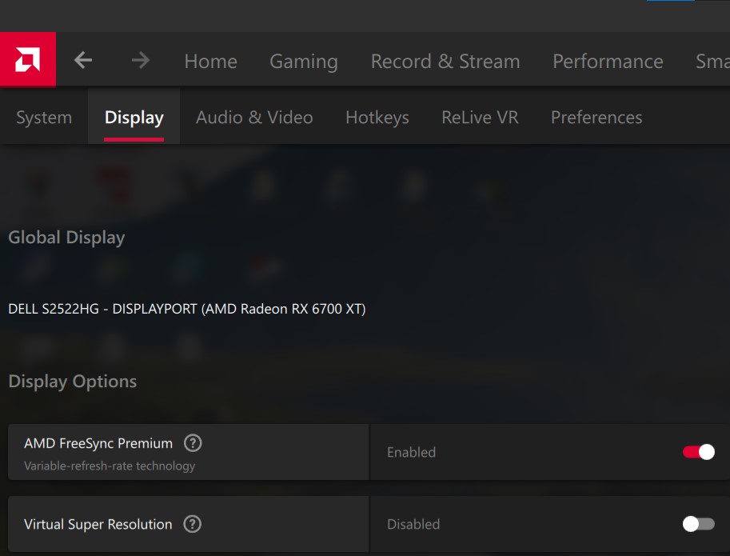Click the Disabled status text
The image size is (730, 556).
pos(413,524)
